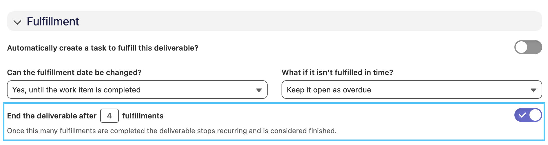Click the checkmark icon inside the purple toggle

tap(523, 115)
